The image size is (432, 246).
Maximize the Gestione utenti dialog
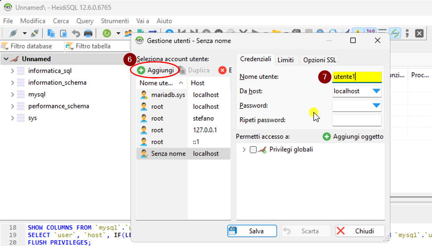(353, 41)
